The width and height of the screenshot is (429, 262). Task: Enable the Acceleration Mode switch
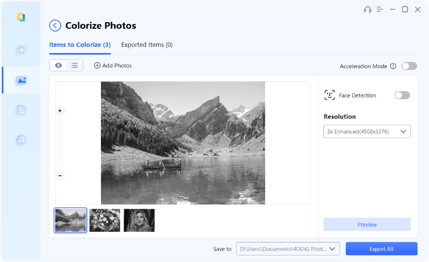point(409,66)
